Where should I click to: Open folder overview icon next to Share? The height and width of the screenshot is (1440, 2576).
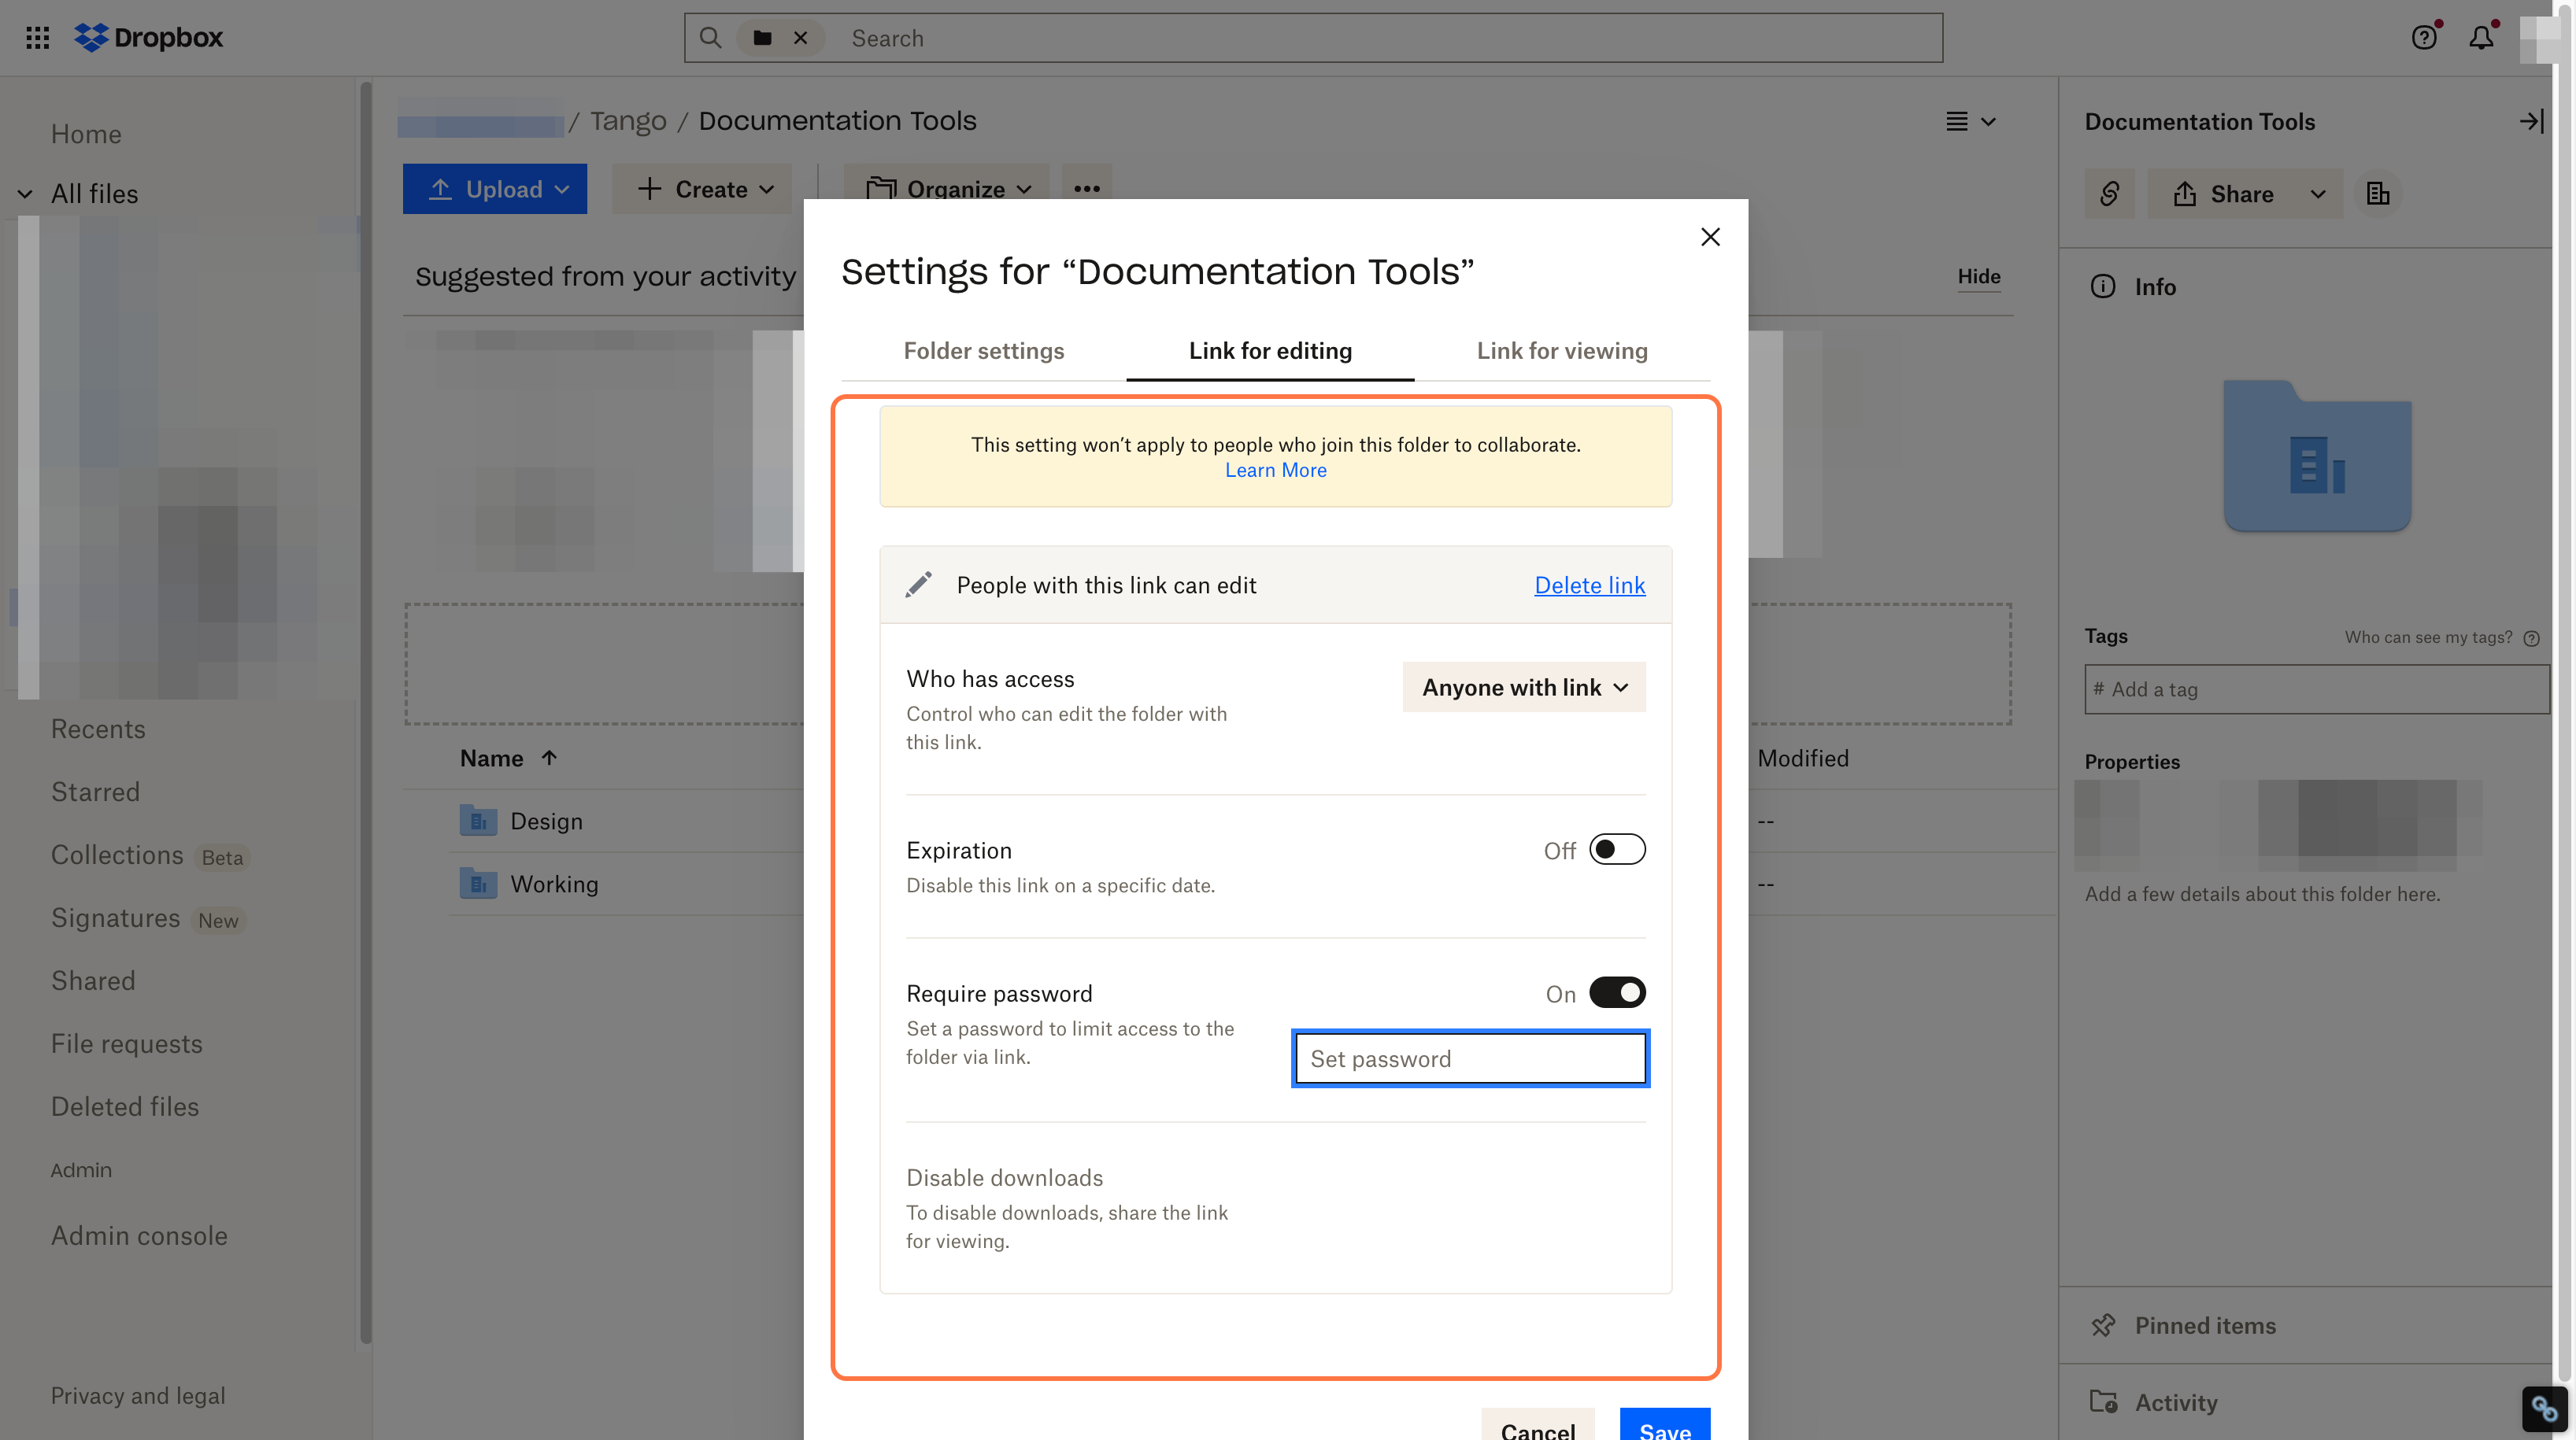pyautogui.click(x=2378, y=194)
